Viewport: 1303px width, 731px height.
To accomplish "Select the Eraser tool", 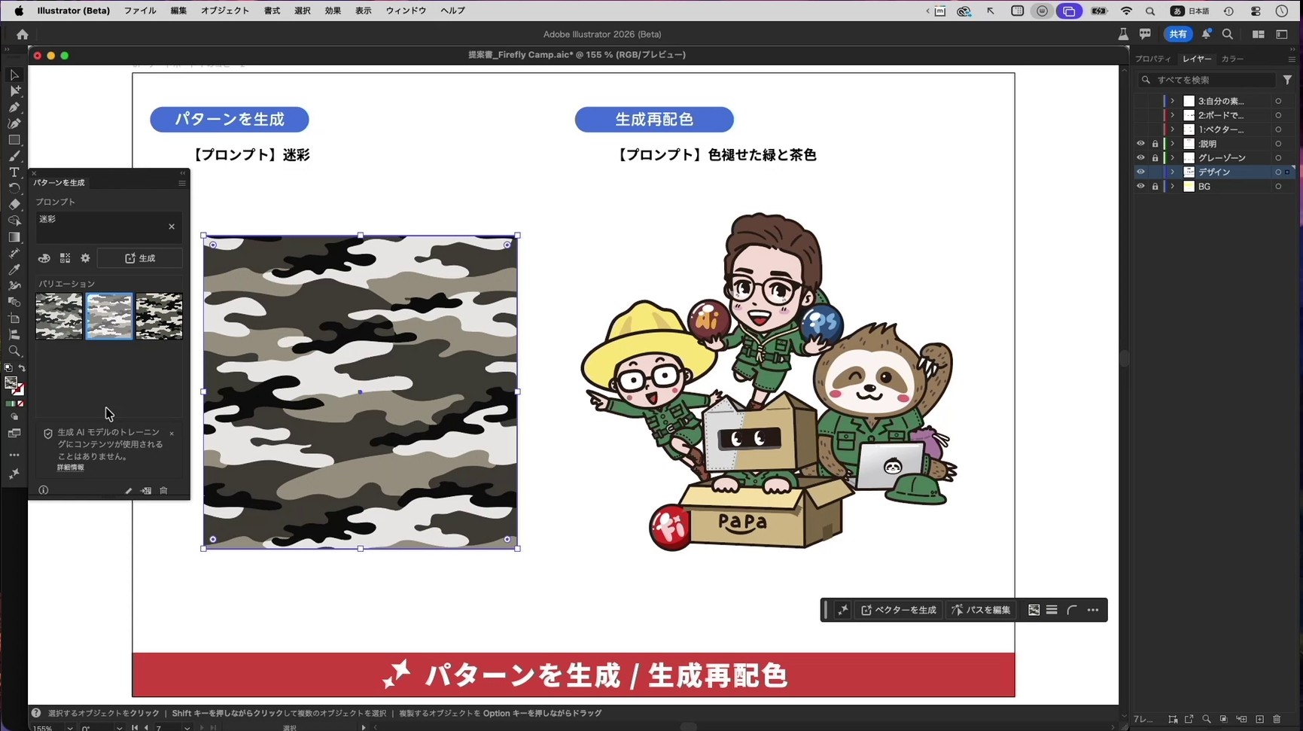I will [14, 203].
